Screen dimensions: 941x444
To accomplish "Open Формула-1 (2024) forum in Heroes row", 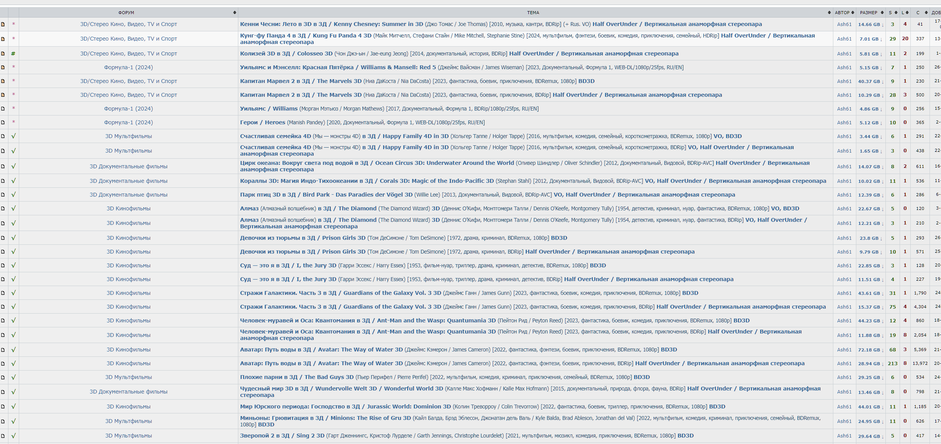I will pos(128,122).
